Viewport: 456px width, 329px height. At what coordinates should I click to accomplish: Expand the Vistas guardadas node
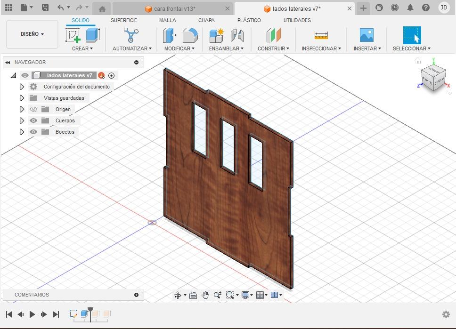pos(22,98)
